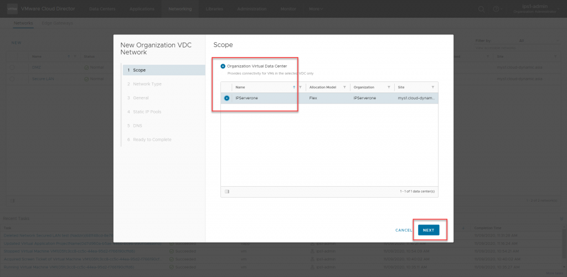Filter the Organization column in wizard table
This screenshot has width=567, height=277.
pos(389,87)
